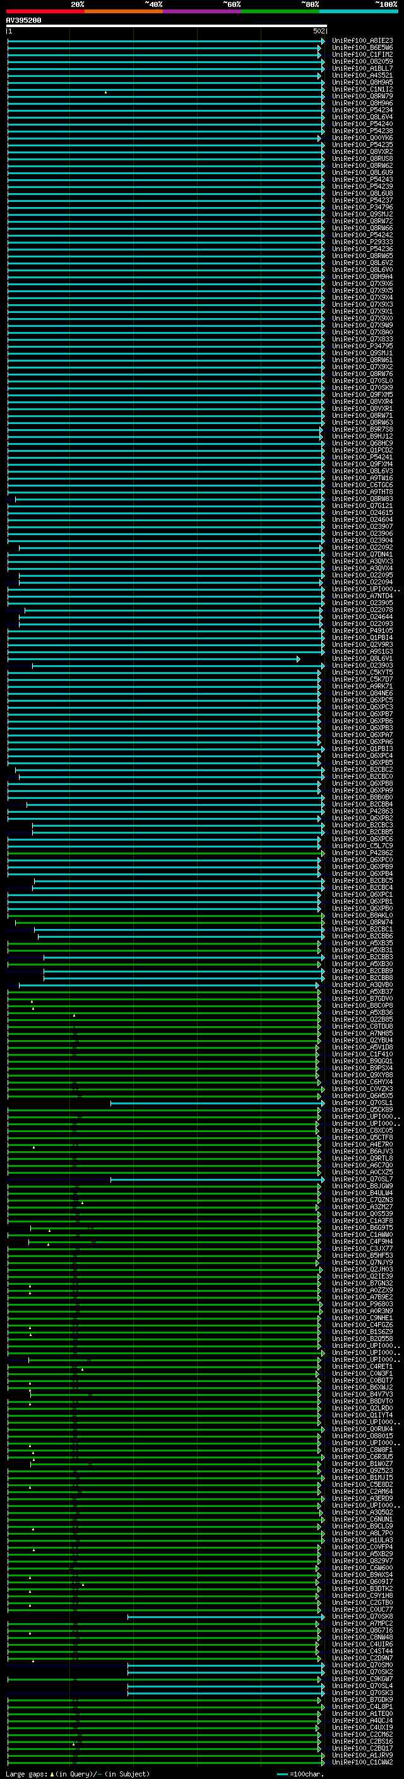This screenshot has height=1779, width=404.
Task: Select the UniRef100_P49105 label
Action: 362,630
